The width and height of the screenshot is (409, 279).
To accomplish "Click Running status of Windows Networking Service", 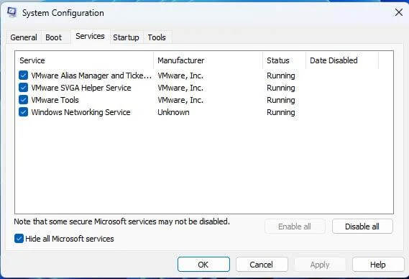I will 281,112.
